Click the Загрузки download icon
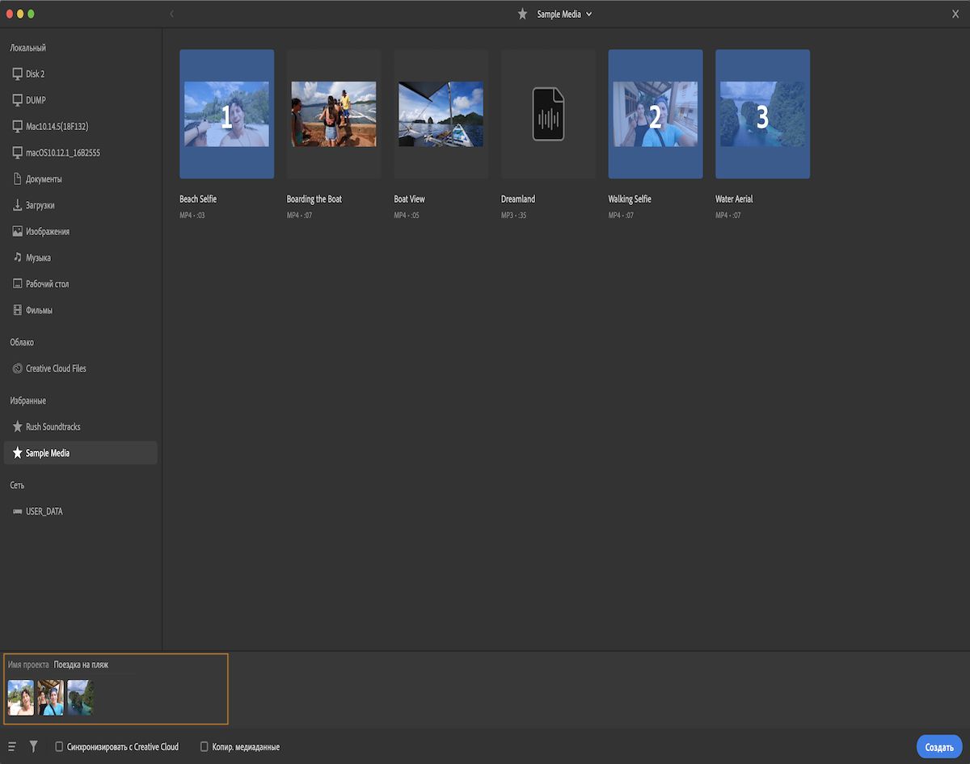 click(x=18, y=205)
